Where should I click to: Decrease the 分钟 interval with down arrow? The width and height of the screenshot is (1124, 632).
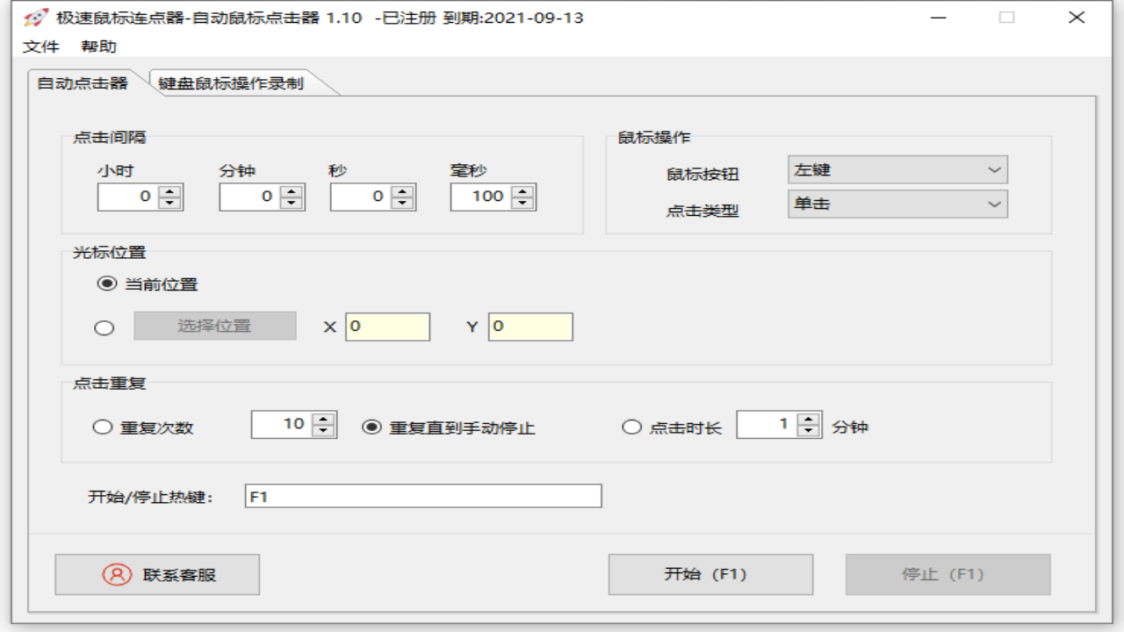pyautogui.click(x=291, y=204)
